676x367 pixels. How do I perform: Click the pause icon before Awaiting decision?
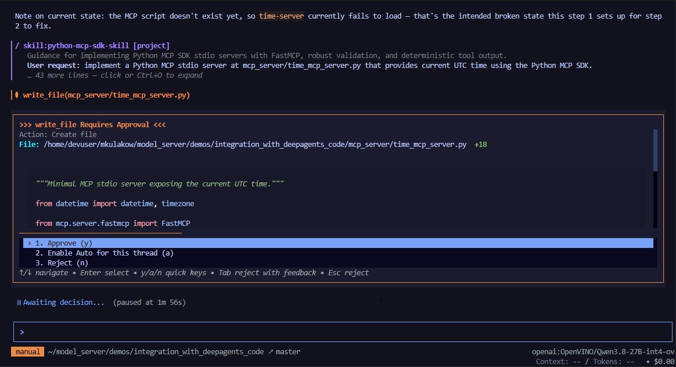[x=19, y=303]
